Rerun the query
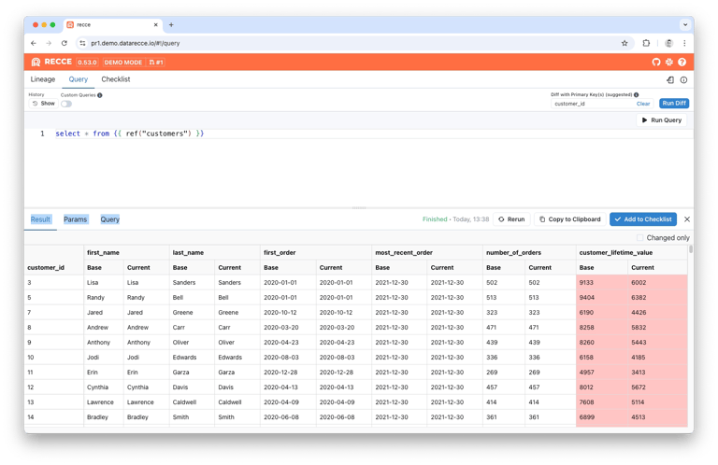Image resolution: width=718 pixels, height=465 pixels. (511, 219)
